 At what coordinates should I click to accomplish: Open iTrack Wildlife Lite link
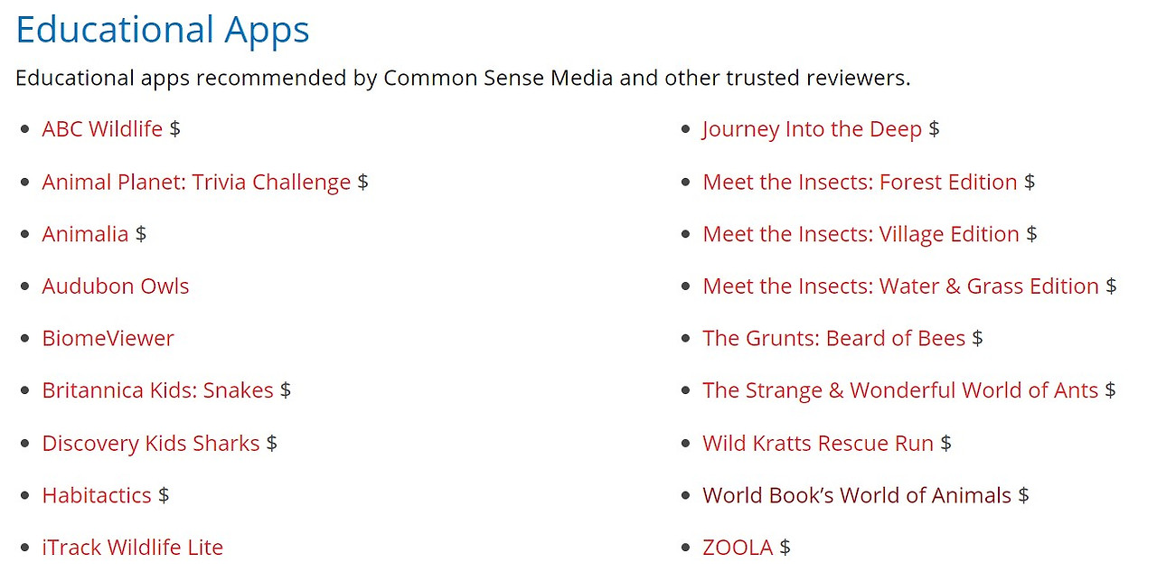pyautogui.click(x=132, y=548)
